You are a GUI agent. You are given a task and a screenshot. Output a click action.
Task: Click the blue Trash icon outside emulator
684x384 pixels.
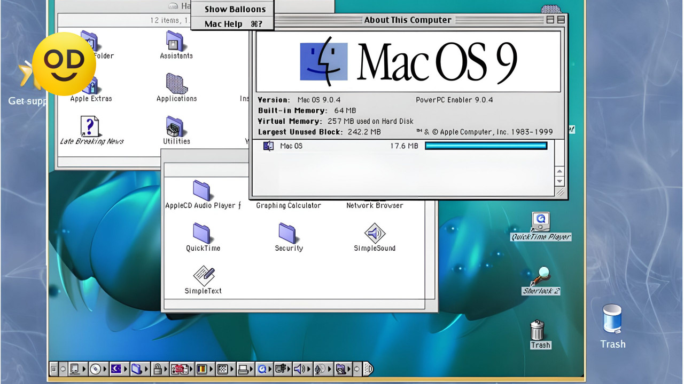[612, 319]
